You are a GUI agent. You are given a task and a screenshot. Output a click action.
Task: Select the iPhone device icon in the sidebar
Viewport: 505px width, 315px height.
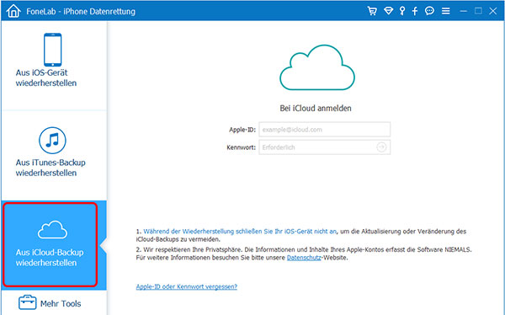(52, 50)
